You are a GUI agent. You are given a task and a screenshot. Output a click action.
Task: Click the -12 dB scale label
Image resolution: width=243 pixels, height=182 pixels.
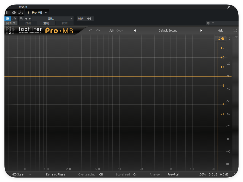pos(222,114)
